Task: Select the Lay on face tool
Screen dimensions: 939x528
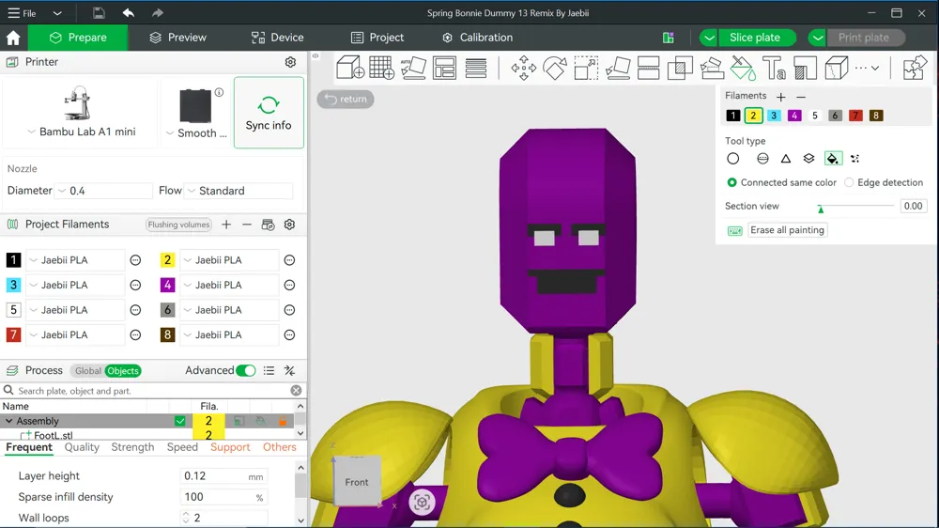Action: click(x=618, y=68)
